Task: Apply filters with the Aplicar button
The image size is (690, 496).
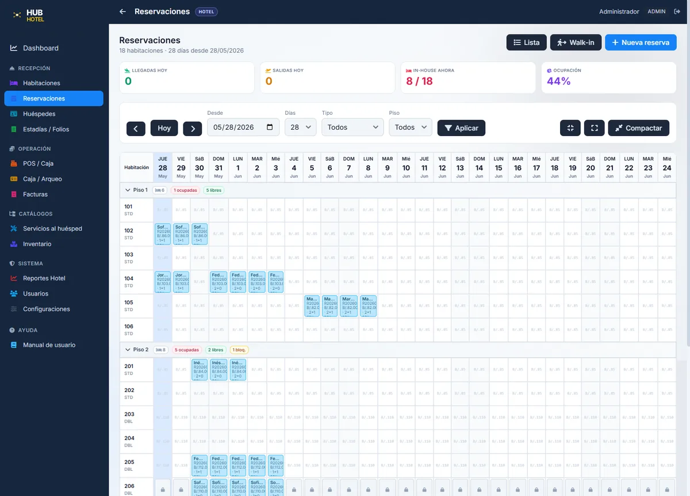Action: [461, 128]
